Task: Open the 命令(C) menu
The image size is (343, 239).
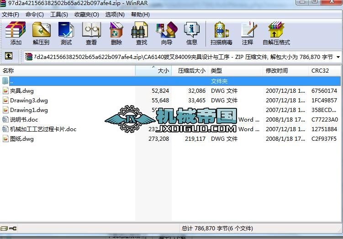Action: click(35, 15)
